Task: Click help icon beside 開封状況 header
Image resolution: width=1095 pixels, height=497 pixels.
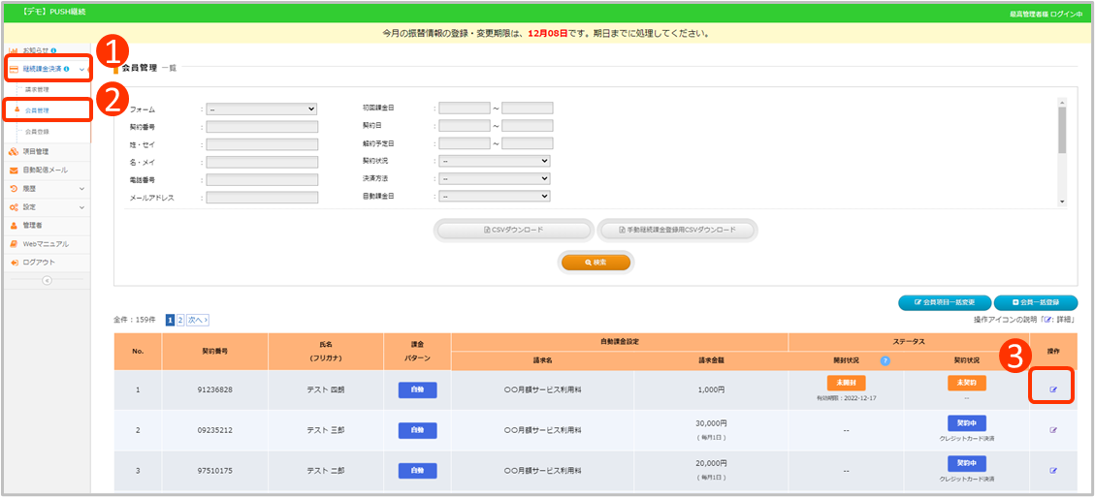Action: [x=885, y=360]
